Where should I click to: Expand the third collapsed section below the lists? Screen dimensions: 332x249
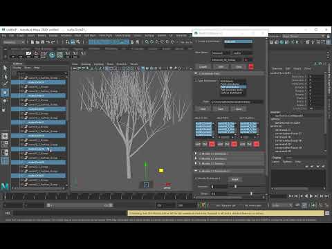point(196,163)
